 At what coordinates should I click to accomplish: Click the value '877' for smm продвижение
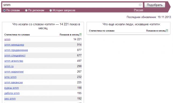(79, 50)
